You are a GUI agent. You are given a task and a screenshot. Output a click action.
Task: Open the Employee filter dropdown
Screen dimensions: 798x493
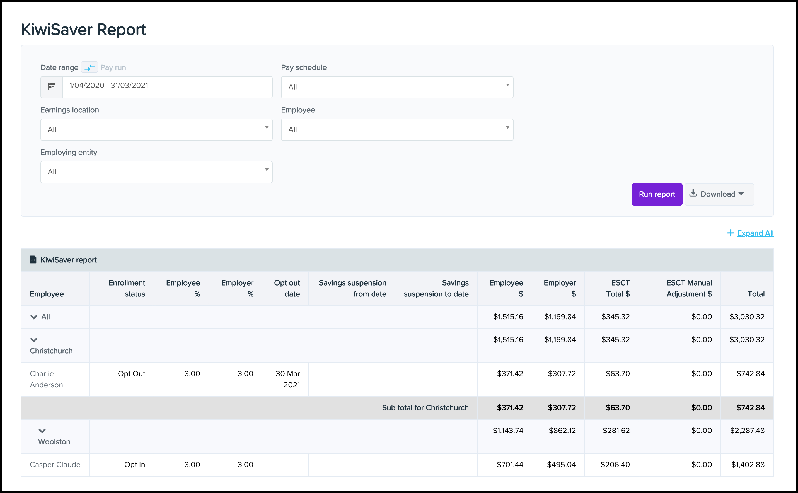pos(397,129)
